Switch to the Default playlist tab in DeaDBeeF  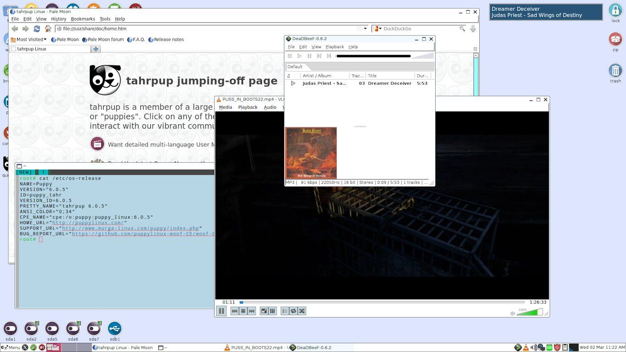(x=295, y=66)
